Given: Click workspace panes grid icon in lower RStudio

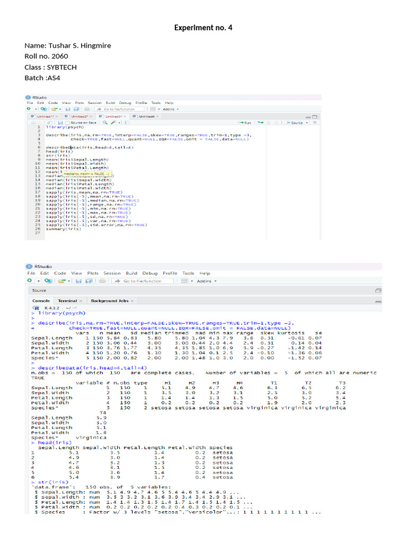Looking at the screenshot, I should tap(184, 281).
